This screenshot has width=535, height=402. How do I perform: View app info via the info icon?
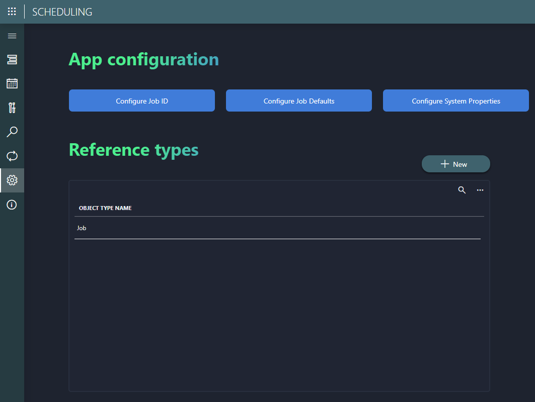(x=12, y=205)
